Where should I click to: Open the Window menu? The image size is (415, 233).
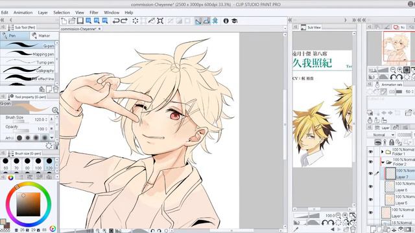[112, 12]
